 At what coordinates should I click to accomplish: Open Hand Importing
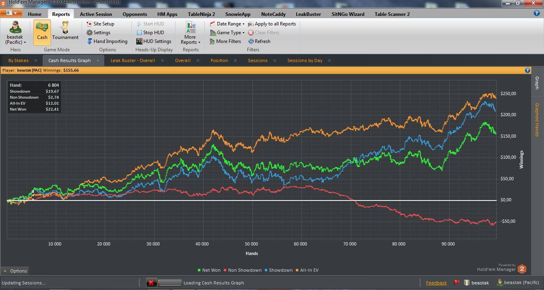[x=107, y=41]
